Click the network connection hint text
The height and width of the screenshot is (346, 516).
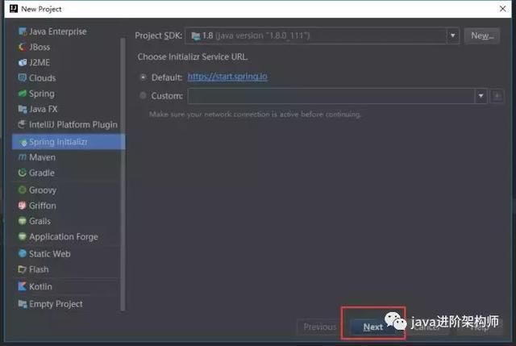click(255, 115)
